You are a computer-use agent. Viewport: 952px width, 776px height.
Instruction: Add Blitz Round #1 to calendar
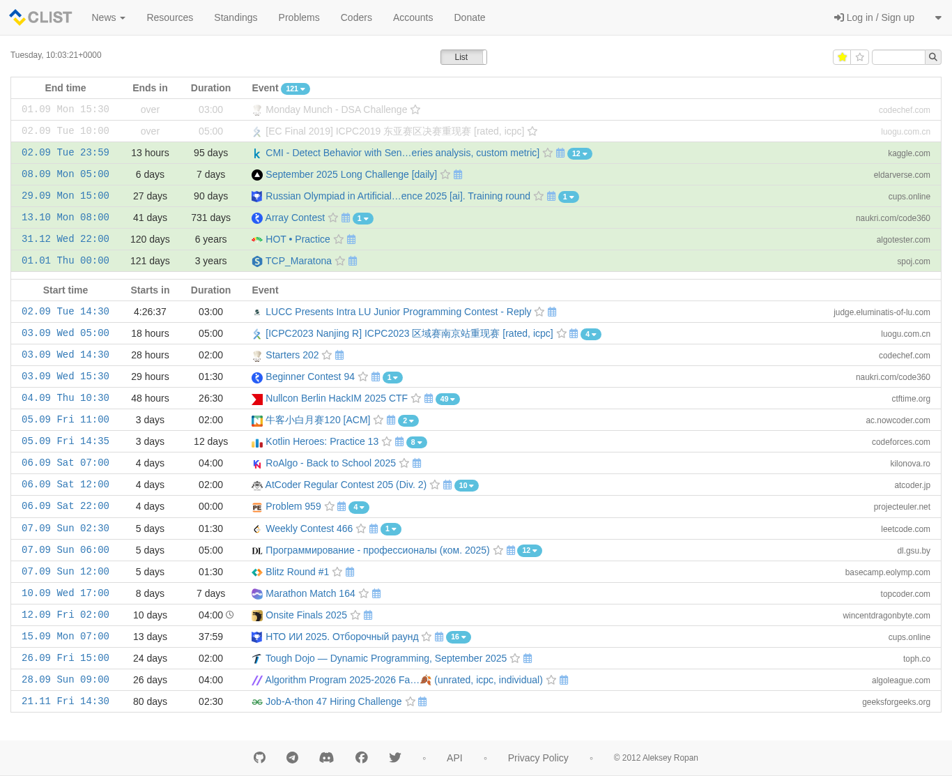350,572
